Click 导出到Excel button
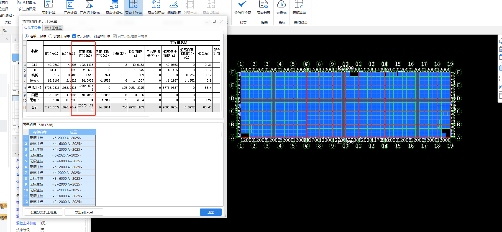502x232 pixels. coord(84,212)
